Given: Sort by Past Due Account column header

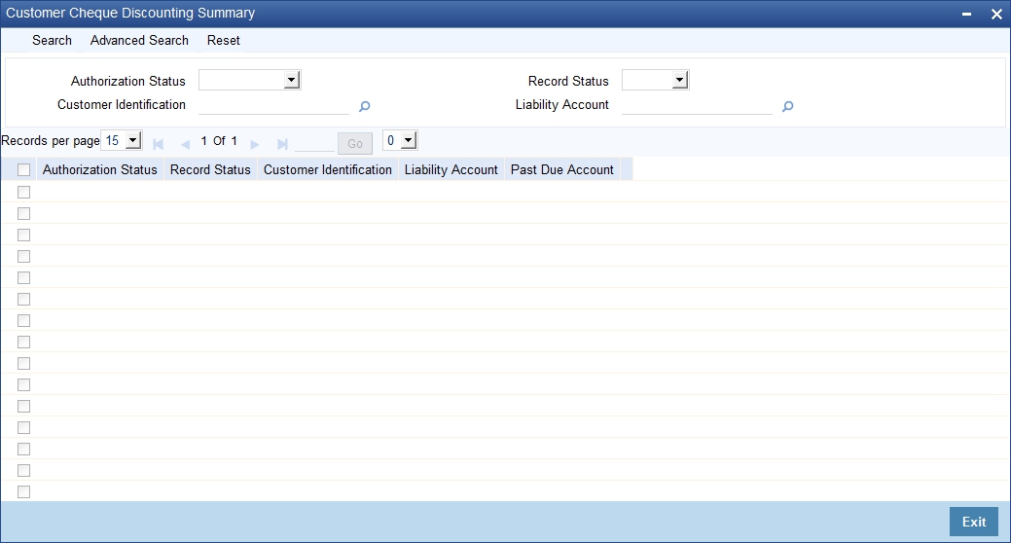Looking at the screenshot, I should (562, 169).
